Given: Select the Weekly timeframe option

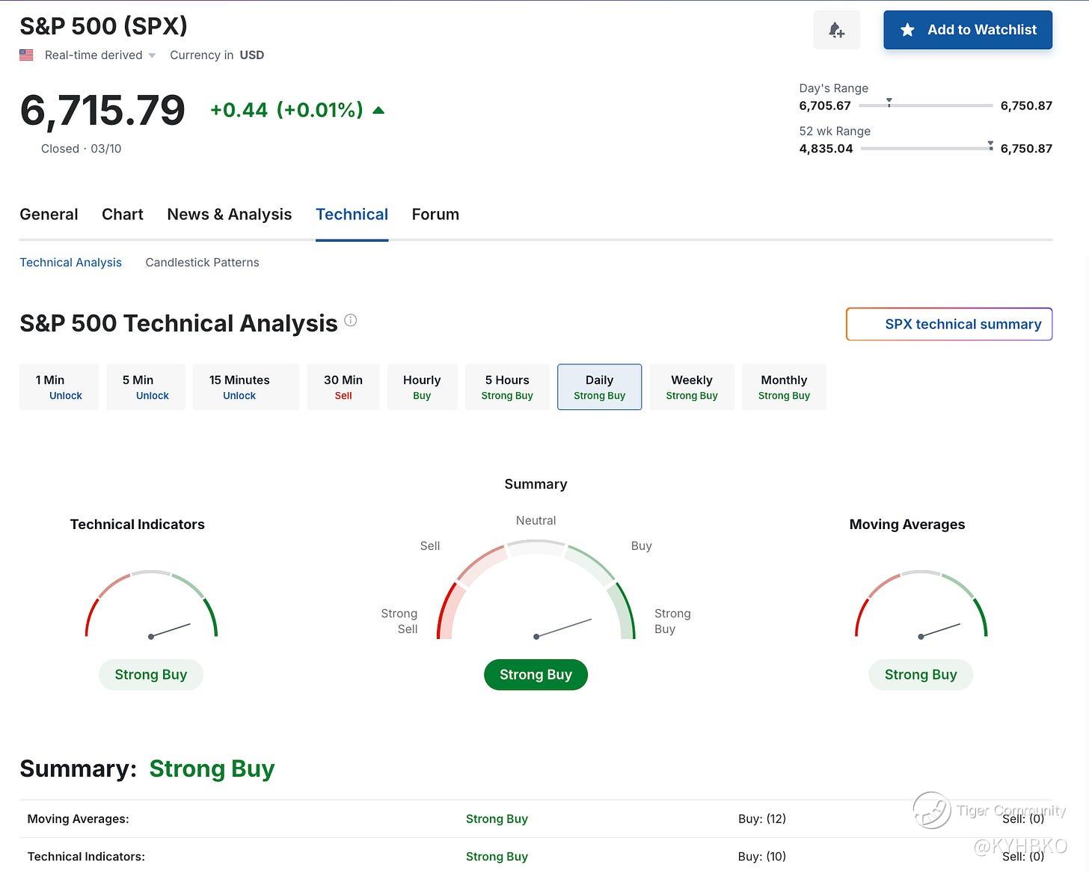Looking at the screenshot, I should click(691, 387).
